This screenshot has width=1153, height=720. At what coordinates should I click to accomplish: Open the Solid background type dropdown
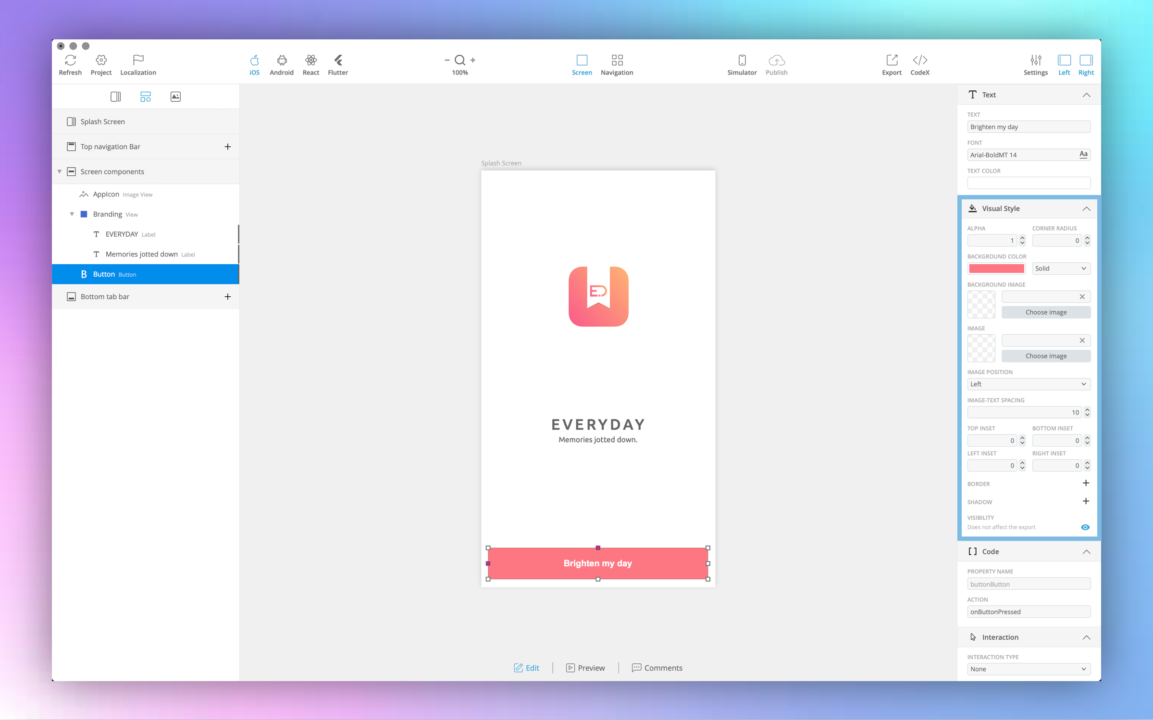tap(1061, 268)
